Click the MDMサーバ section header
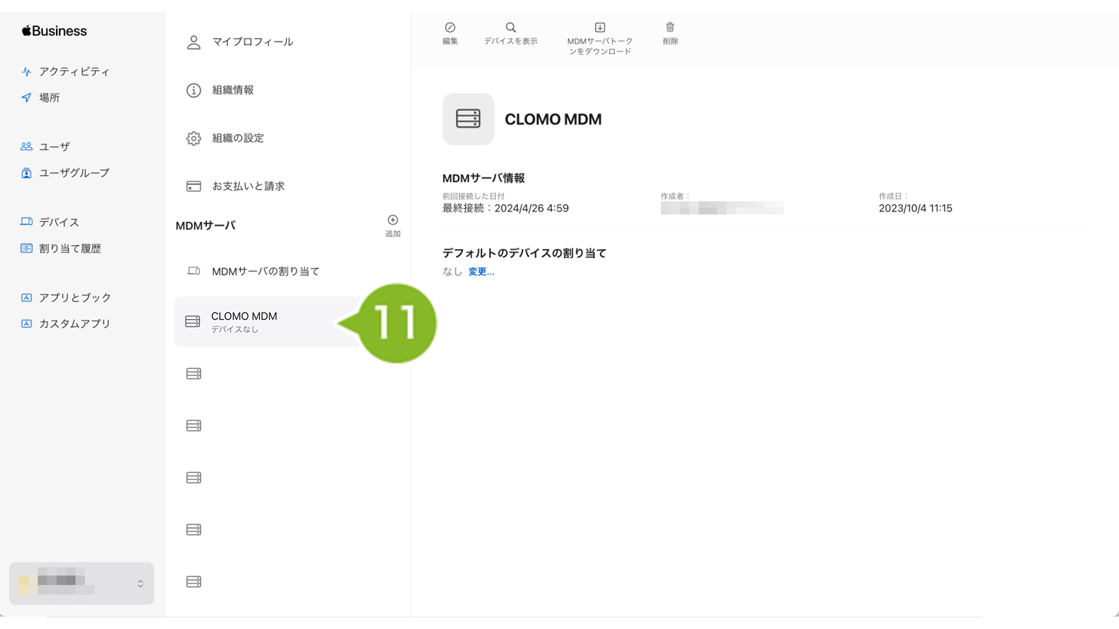Viewport: 1119px width, 629px height. pyautogui.click(x=206, y=226)
